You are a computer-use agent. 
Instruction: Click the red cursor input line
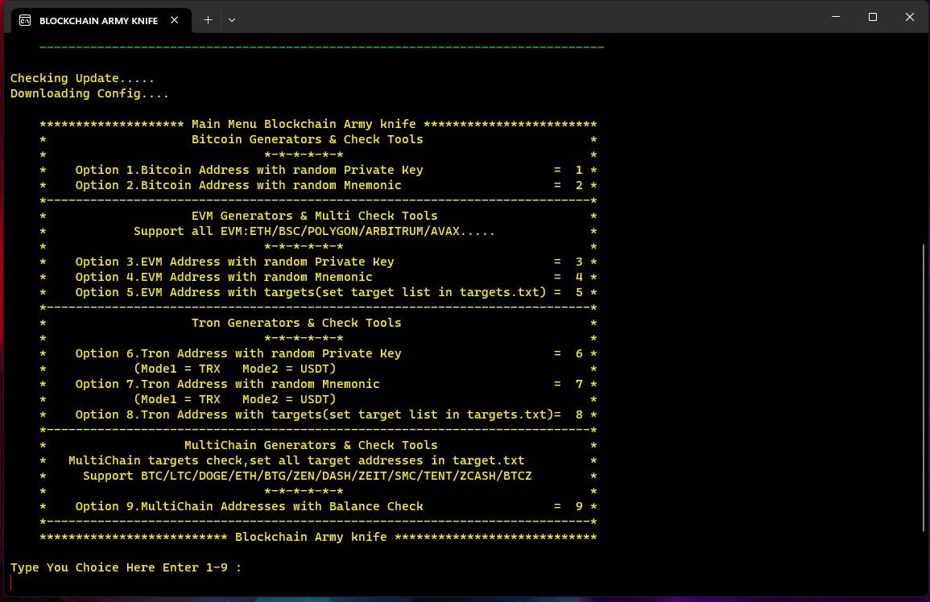click(10, 583)
